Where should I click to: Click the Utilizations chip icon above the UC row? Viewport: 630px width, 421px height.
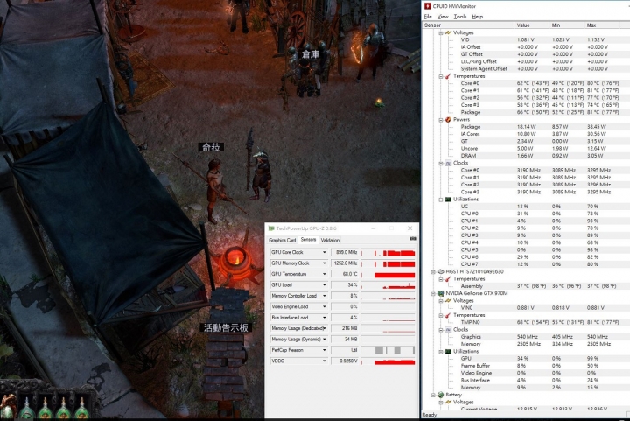coord(448,200)
